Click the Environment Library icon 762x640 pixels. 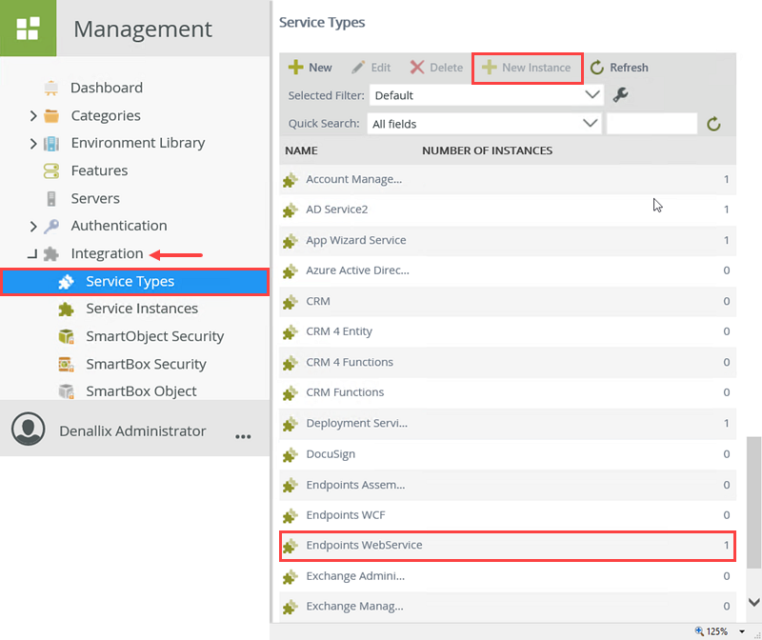point(51,144)
